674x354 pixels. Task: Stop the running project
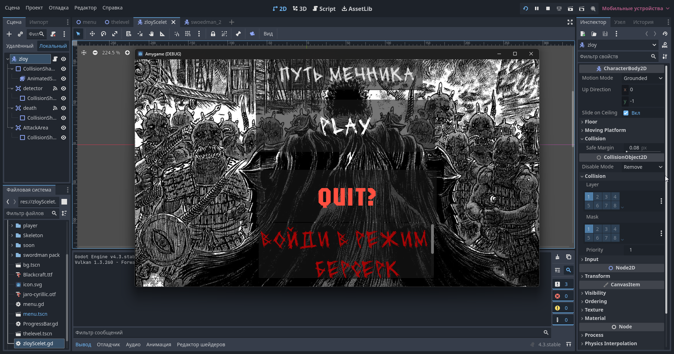point(548,8)
